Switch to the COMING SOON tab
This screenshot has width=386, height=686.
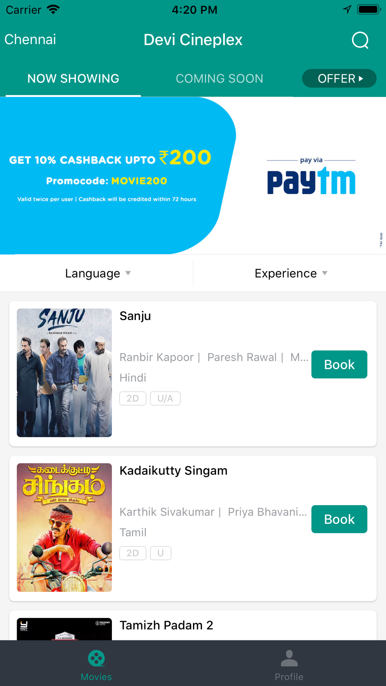coord(219,79)
